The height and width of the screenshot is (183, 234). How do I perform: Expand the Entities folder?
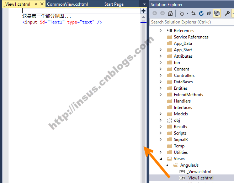pos(160,88)
